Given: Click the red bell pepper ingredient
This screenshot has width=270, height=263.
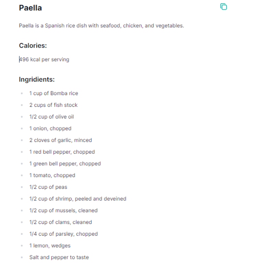Looking at the screenshot, I should [62, 152].
